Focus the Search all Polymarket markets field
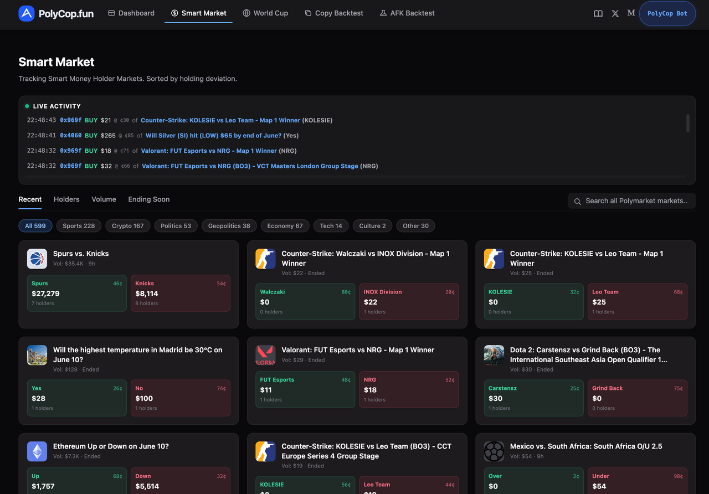709x494 pixels. tap(631, 201)
